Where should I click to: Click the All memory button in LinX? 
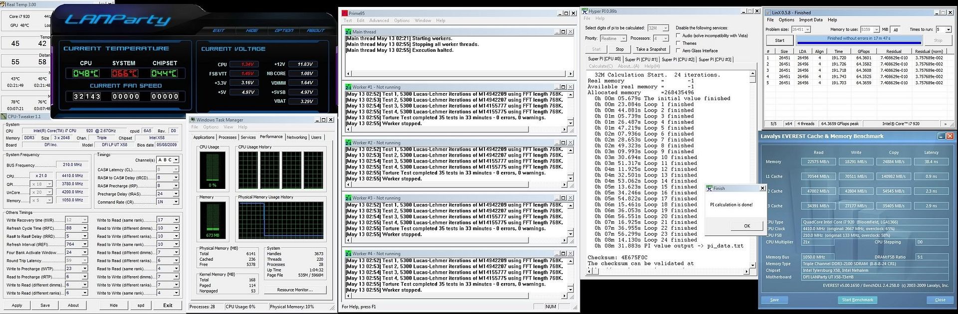tap(896, 30)
